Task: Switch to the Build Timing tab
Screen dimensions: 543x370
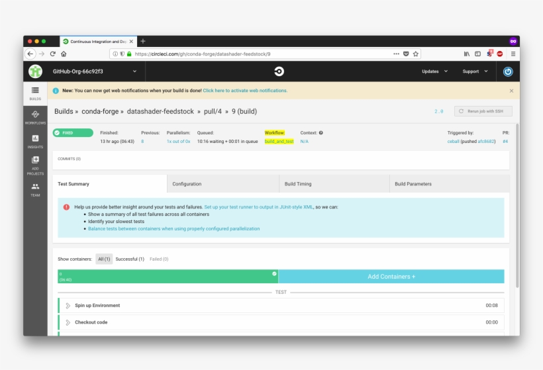Action: [x=298, y=184]
